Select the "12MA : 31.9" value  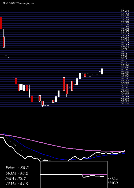coord(17,184)
